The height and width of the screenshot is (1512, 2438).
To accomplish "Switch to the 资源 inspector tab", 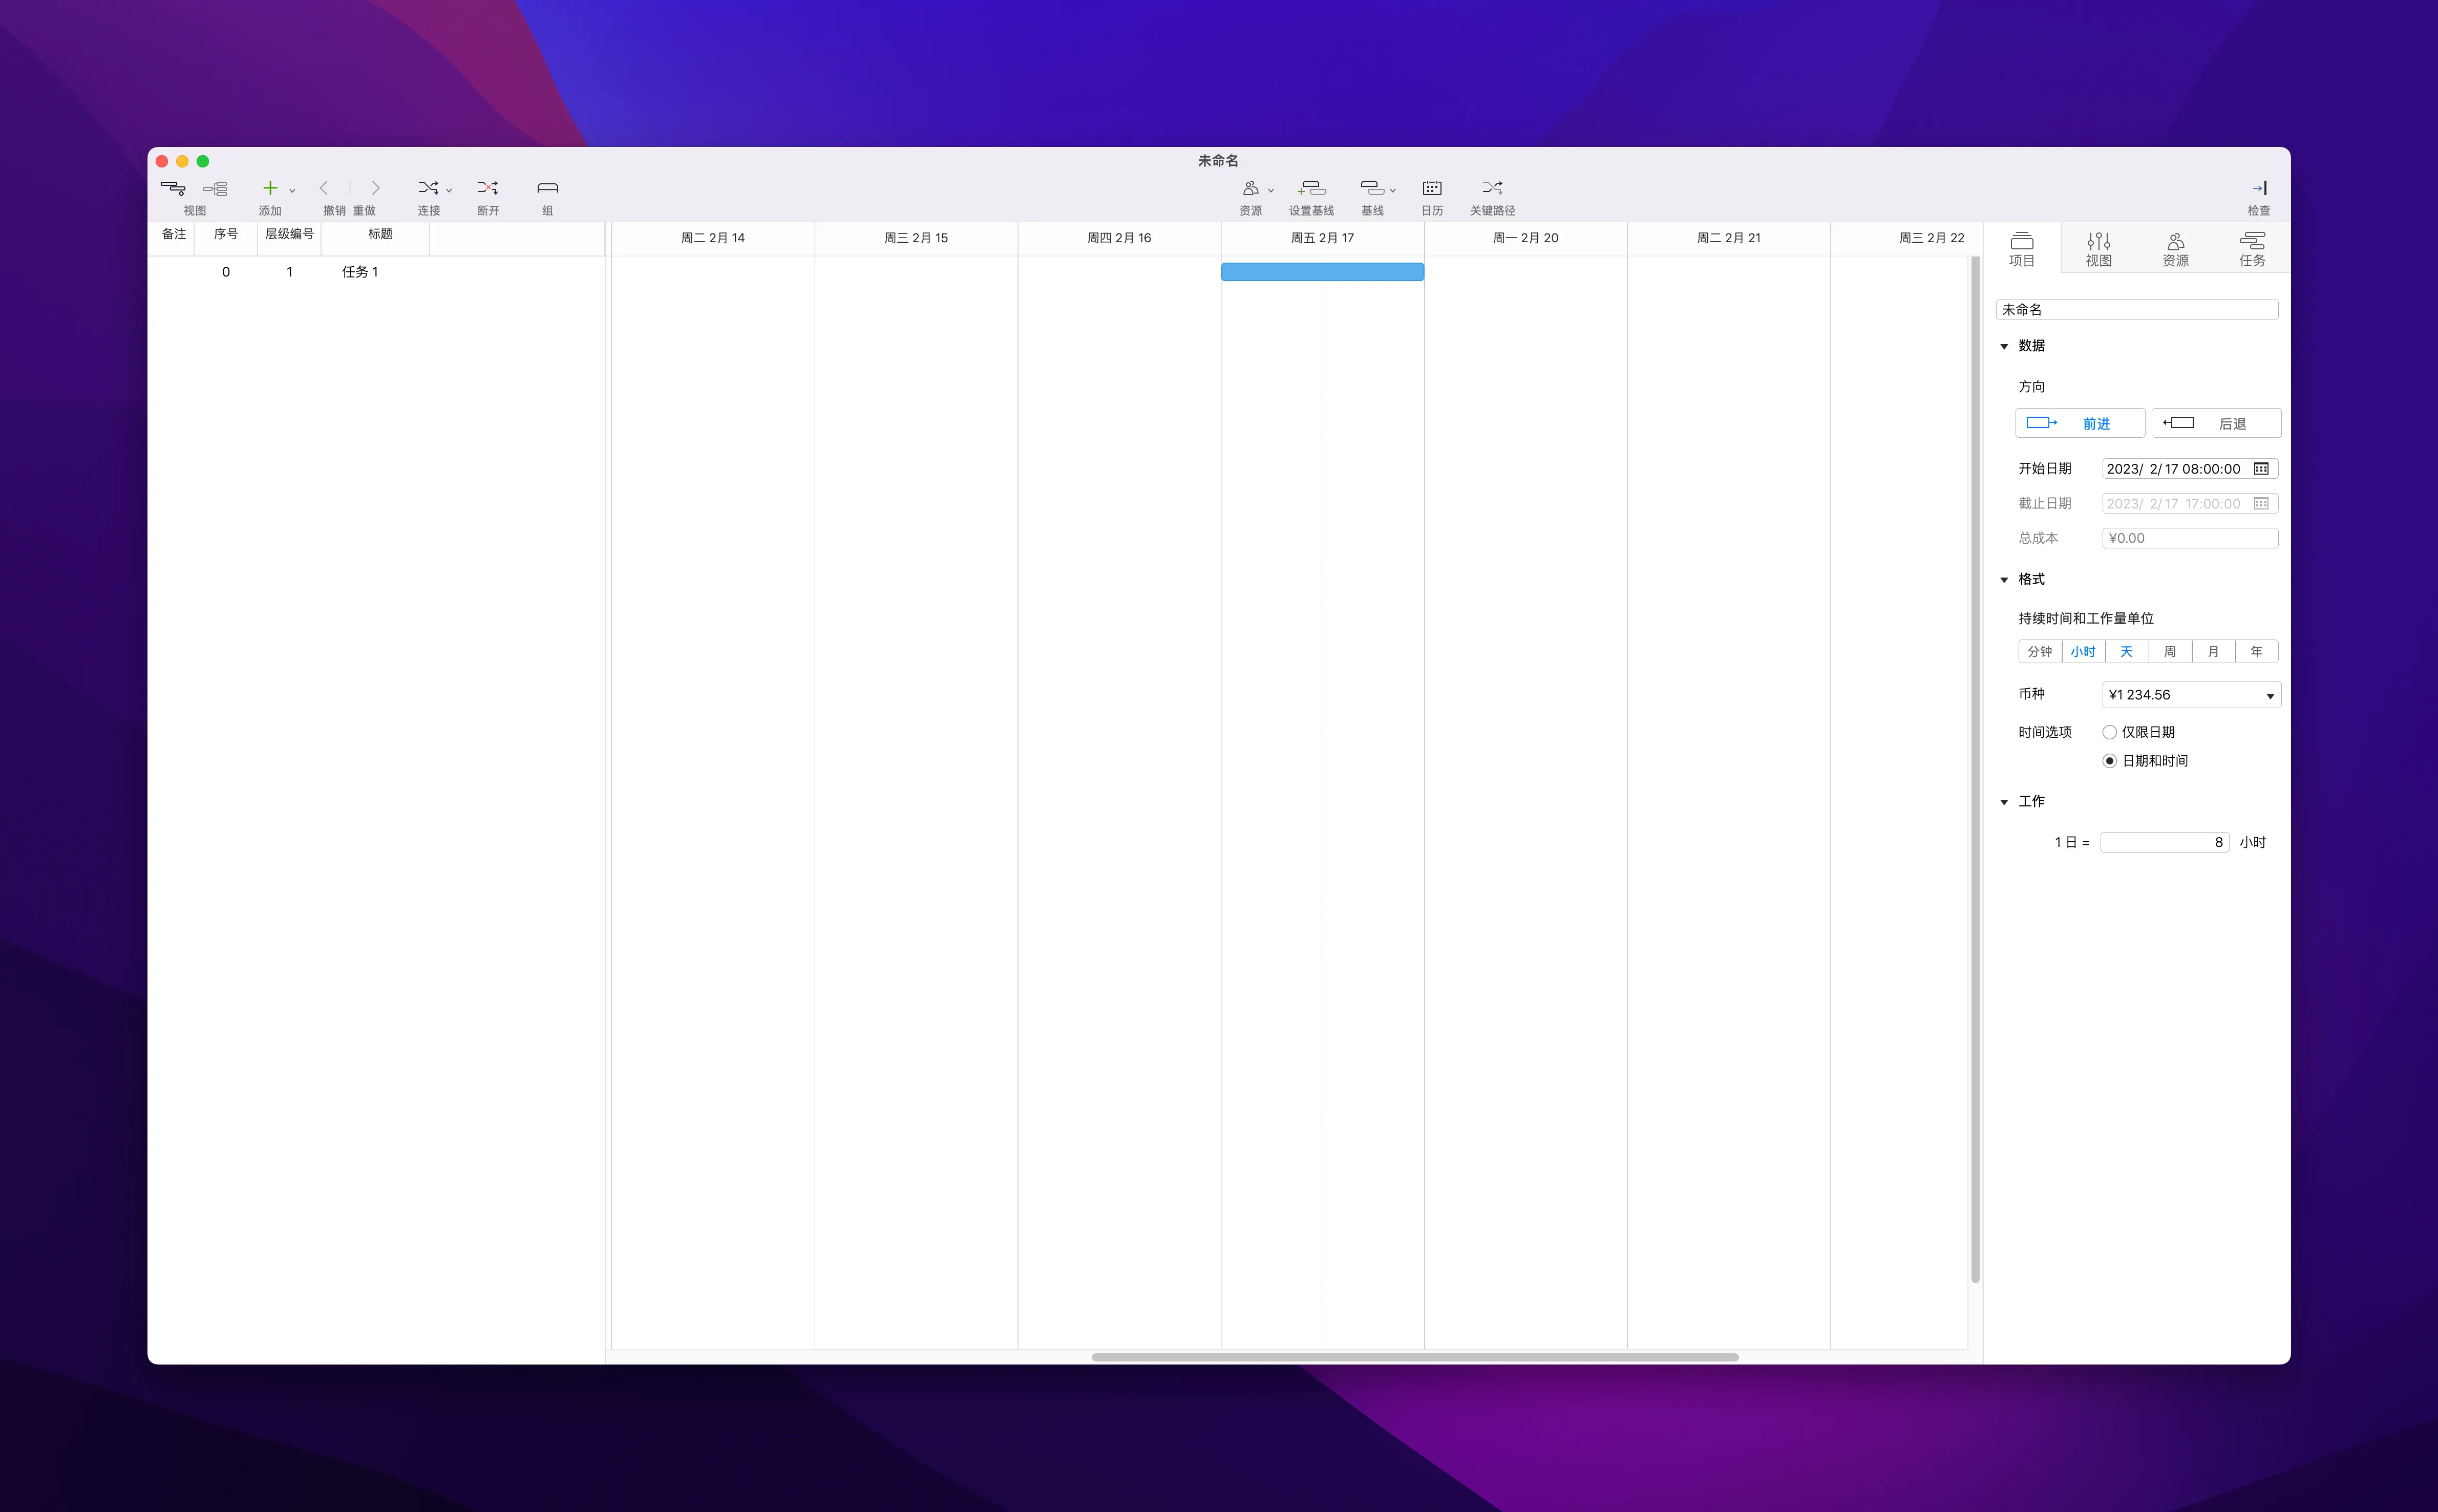I will pyautogui.click(x=2175, y=247).
